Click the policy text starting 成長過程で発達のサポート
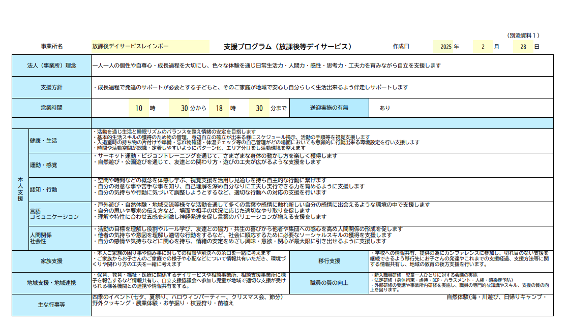 point(250,87)
